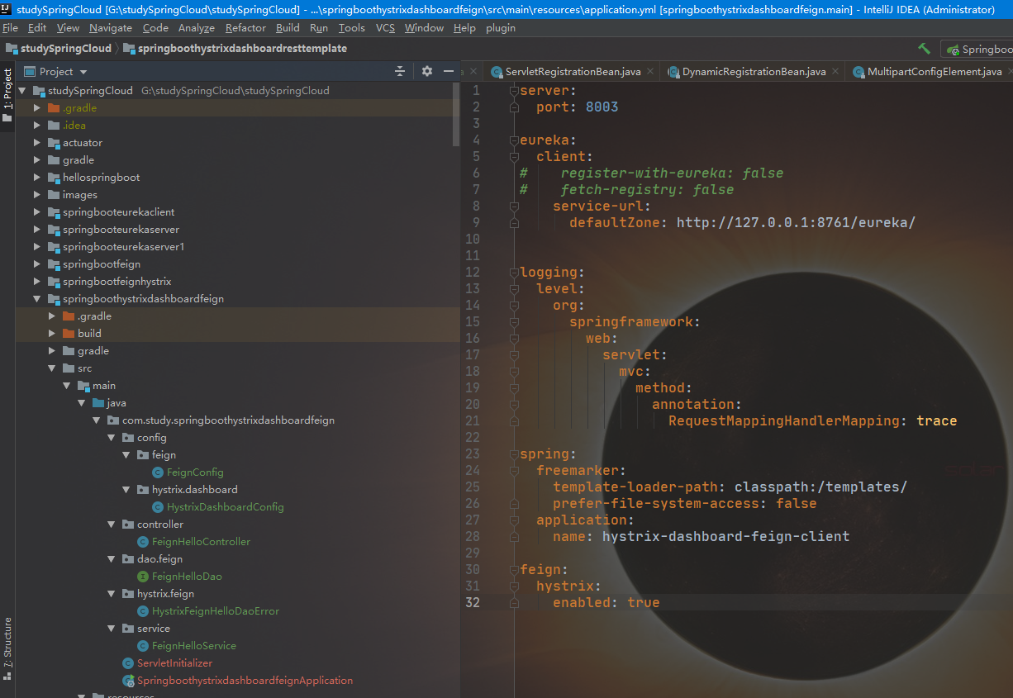Fold the server block at line 1
This screenshot has width=1013, height=698.
point(514,91)
